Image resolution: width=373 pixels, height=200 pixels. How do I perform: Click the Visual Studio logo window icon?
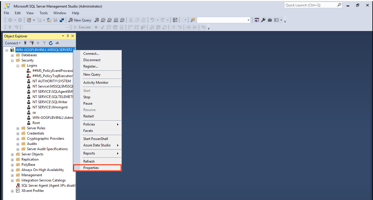(x=257, y=20)
